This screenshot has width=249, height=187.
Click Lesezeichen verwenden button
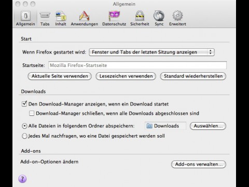126,76
